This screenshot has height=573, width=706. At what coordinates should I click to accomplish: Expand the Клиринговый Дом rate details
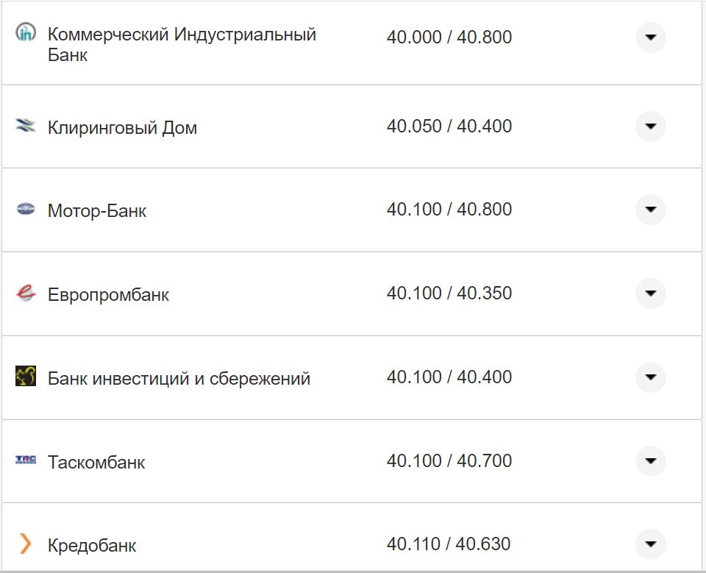coord(650,126)
